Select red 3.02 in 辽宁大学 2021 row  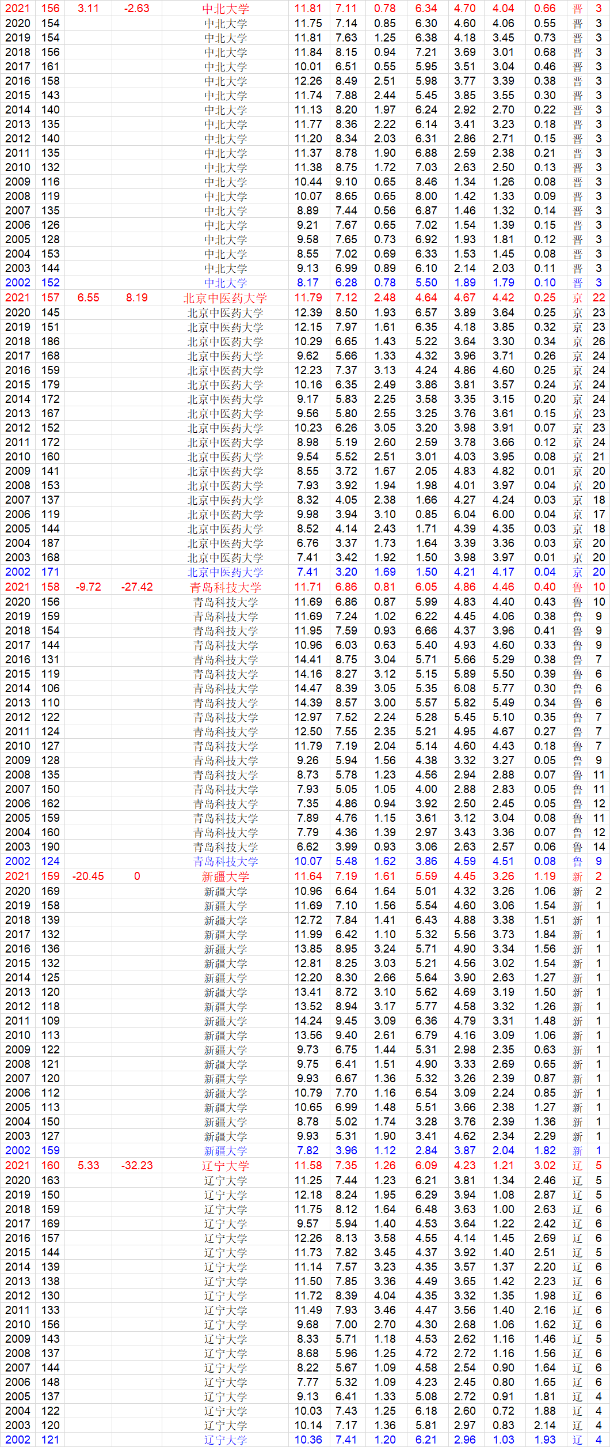(x=545, y=1166)
